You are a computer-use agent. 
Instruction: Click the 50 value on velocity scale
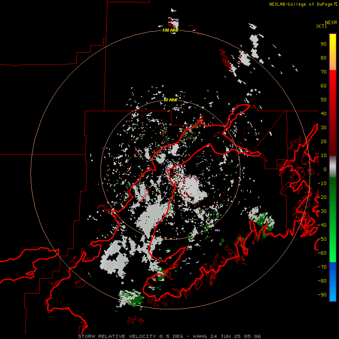pos(324,100)
